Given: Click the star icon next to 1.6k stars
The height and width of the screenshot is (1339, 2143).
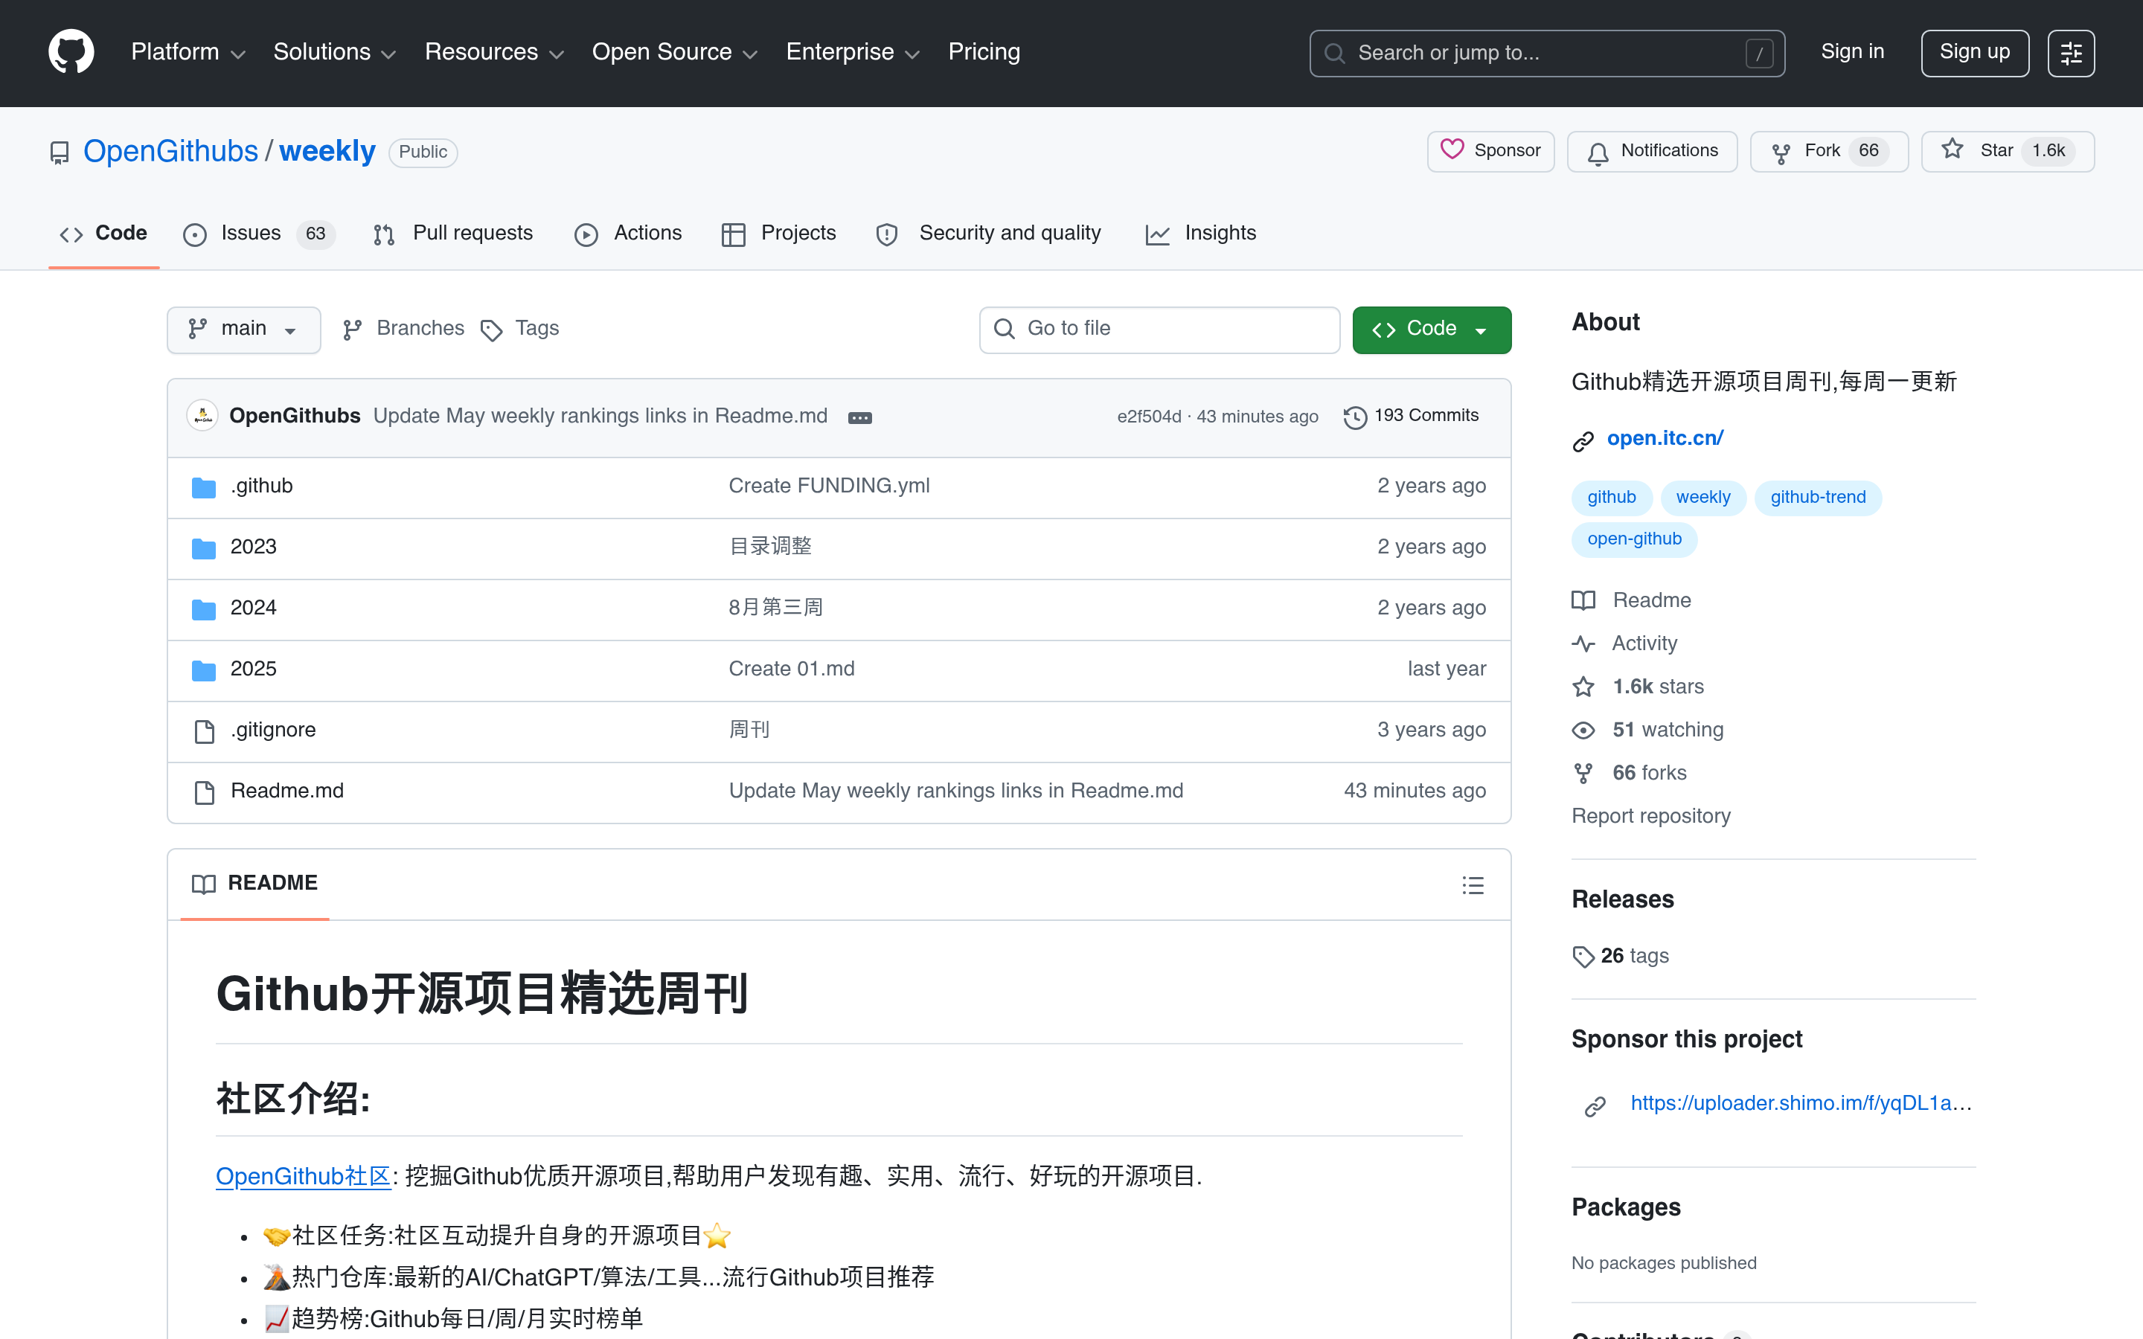Looking at the screenshot, I should point(1583,687).
